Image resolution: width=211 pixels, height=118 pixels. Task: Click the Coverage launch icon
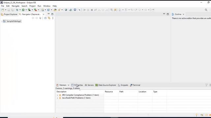coord(29,10)
